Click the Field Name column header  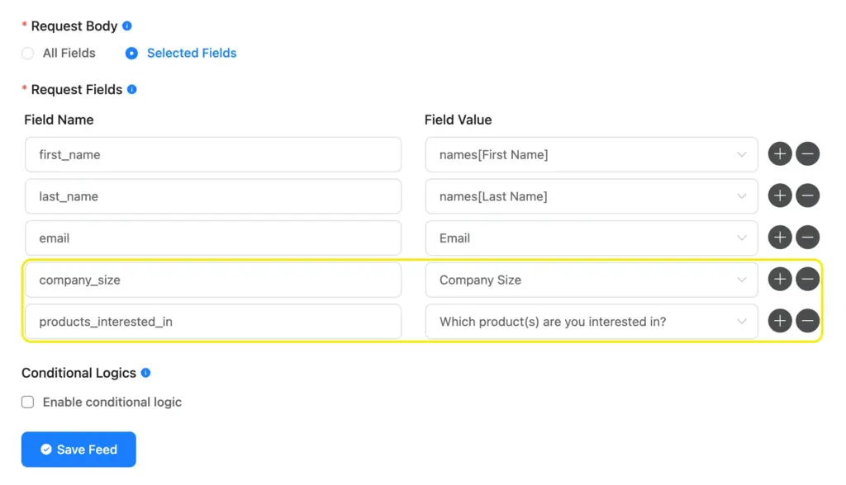(x=59, y=120)
